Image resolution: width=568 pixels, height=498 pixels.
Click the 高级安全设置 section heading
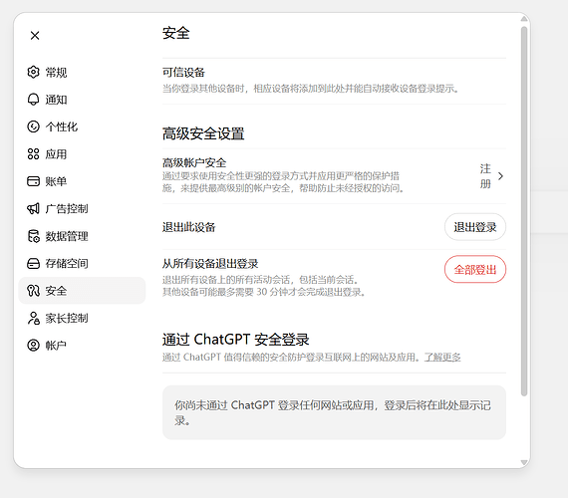click(203, 133)
